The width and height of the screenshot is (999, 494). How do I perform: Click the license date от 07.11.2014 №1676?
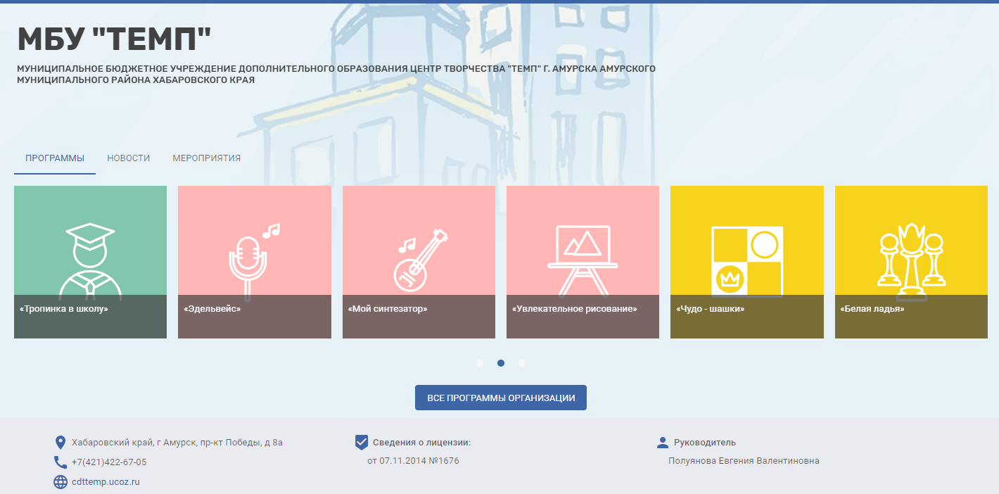click(413, 461)
